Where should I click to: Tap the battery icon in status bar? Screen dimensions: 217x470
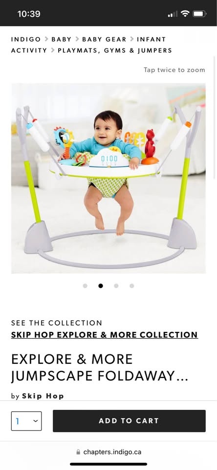point(199,14)
